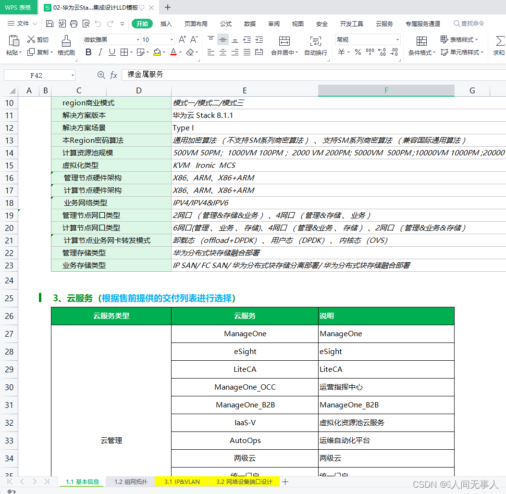Increase indent in the cell

click(259, 39)
